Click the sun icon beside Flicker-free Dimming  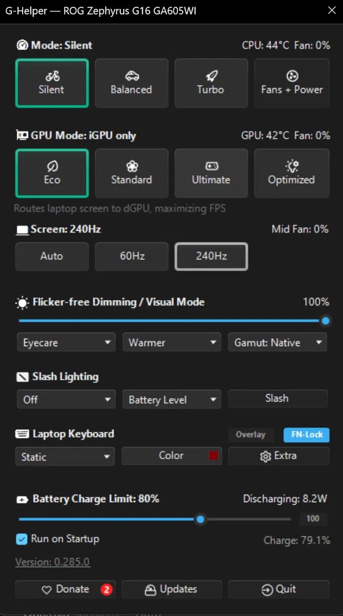[22, 303]
